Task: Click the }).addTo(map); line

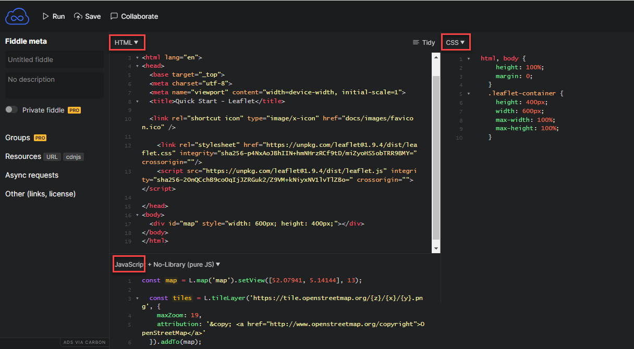Action: click(x=175, y=342)
